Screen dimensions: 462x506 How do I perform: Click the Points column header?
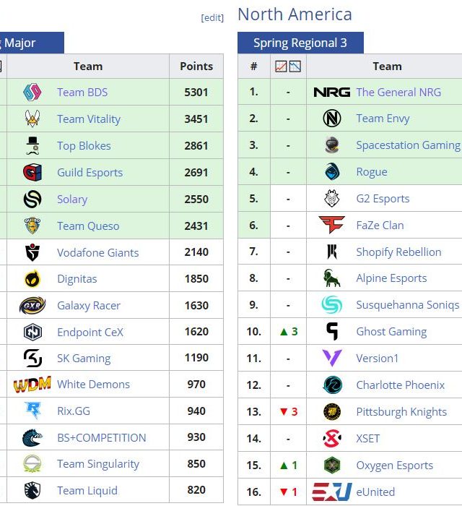point(196,67)
